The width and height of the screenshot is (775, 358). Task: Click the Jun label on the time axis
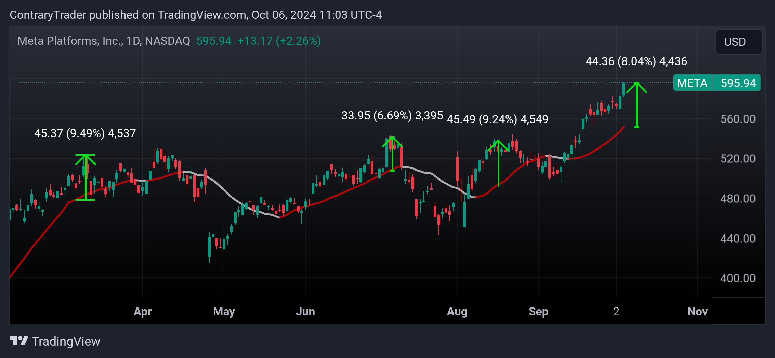pyautogui.click(x=305, y=311)
